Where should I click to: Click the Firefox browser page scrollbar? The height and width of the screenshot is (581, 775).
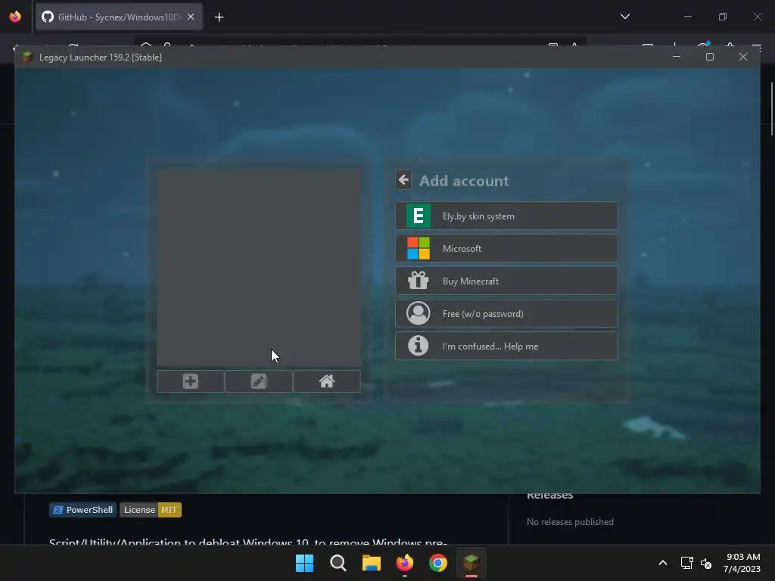tap(771, 109)
